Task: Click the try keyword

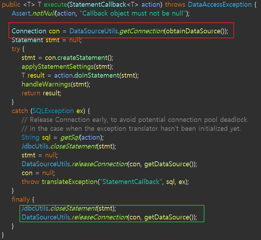Action: click(16, 49)
